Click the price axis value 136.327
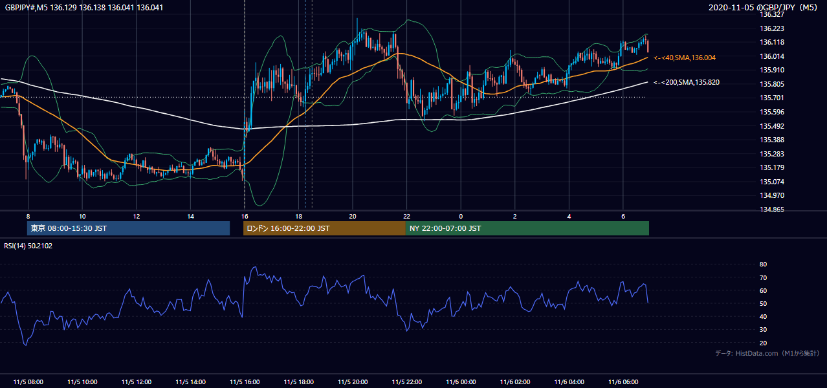 (x=771, y=14)
